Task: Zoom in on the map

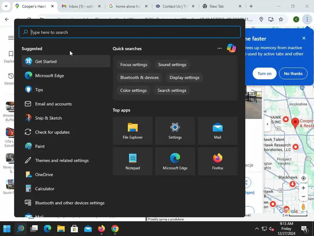Action: [x=303, y=188]
